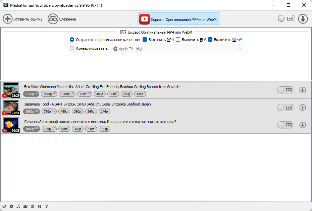Open settings gear icon in status bar
This screenshot has height=211, width=312.
(x=11, y=206)
